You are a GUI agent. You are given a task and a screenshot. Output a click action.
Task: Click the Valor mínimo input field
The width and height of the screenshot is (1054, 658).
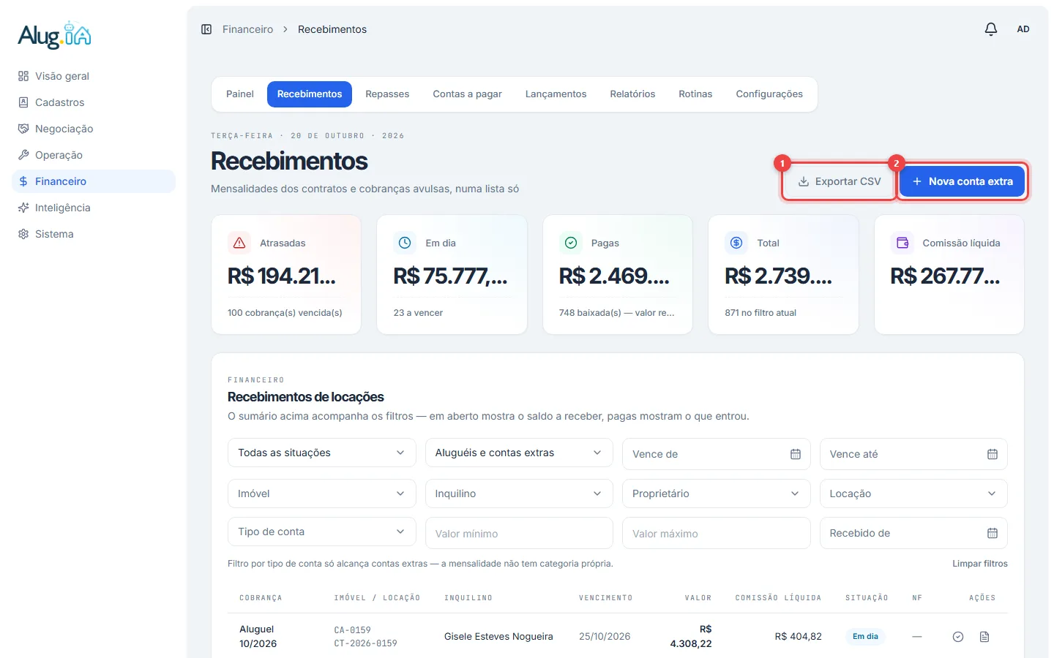(x=519, y=533)
